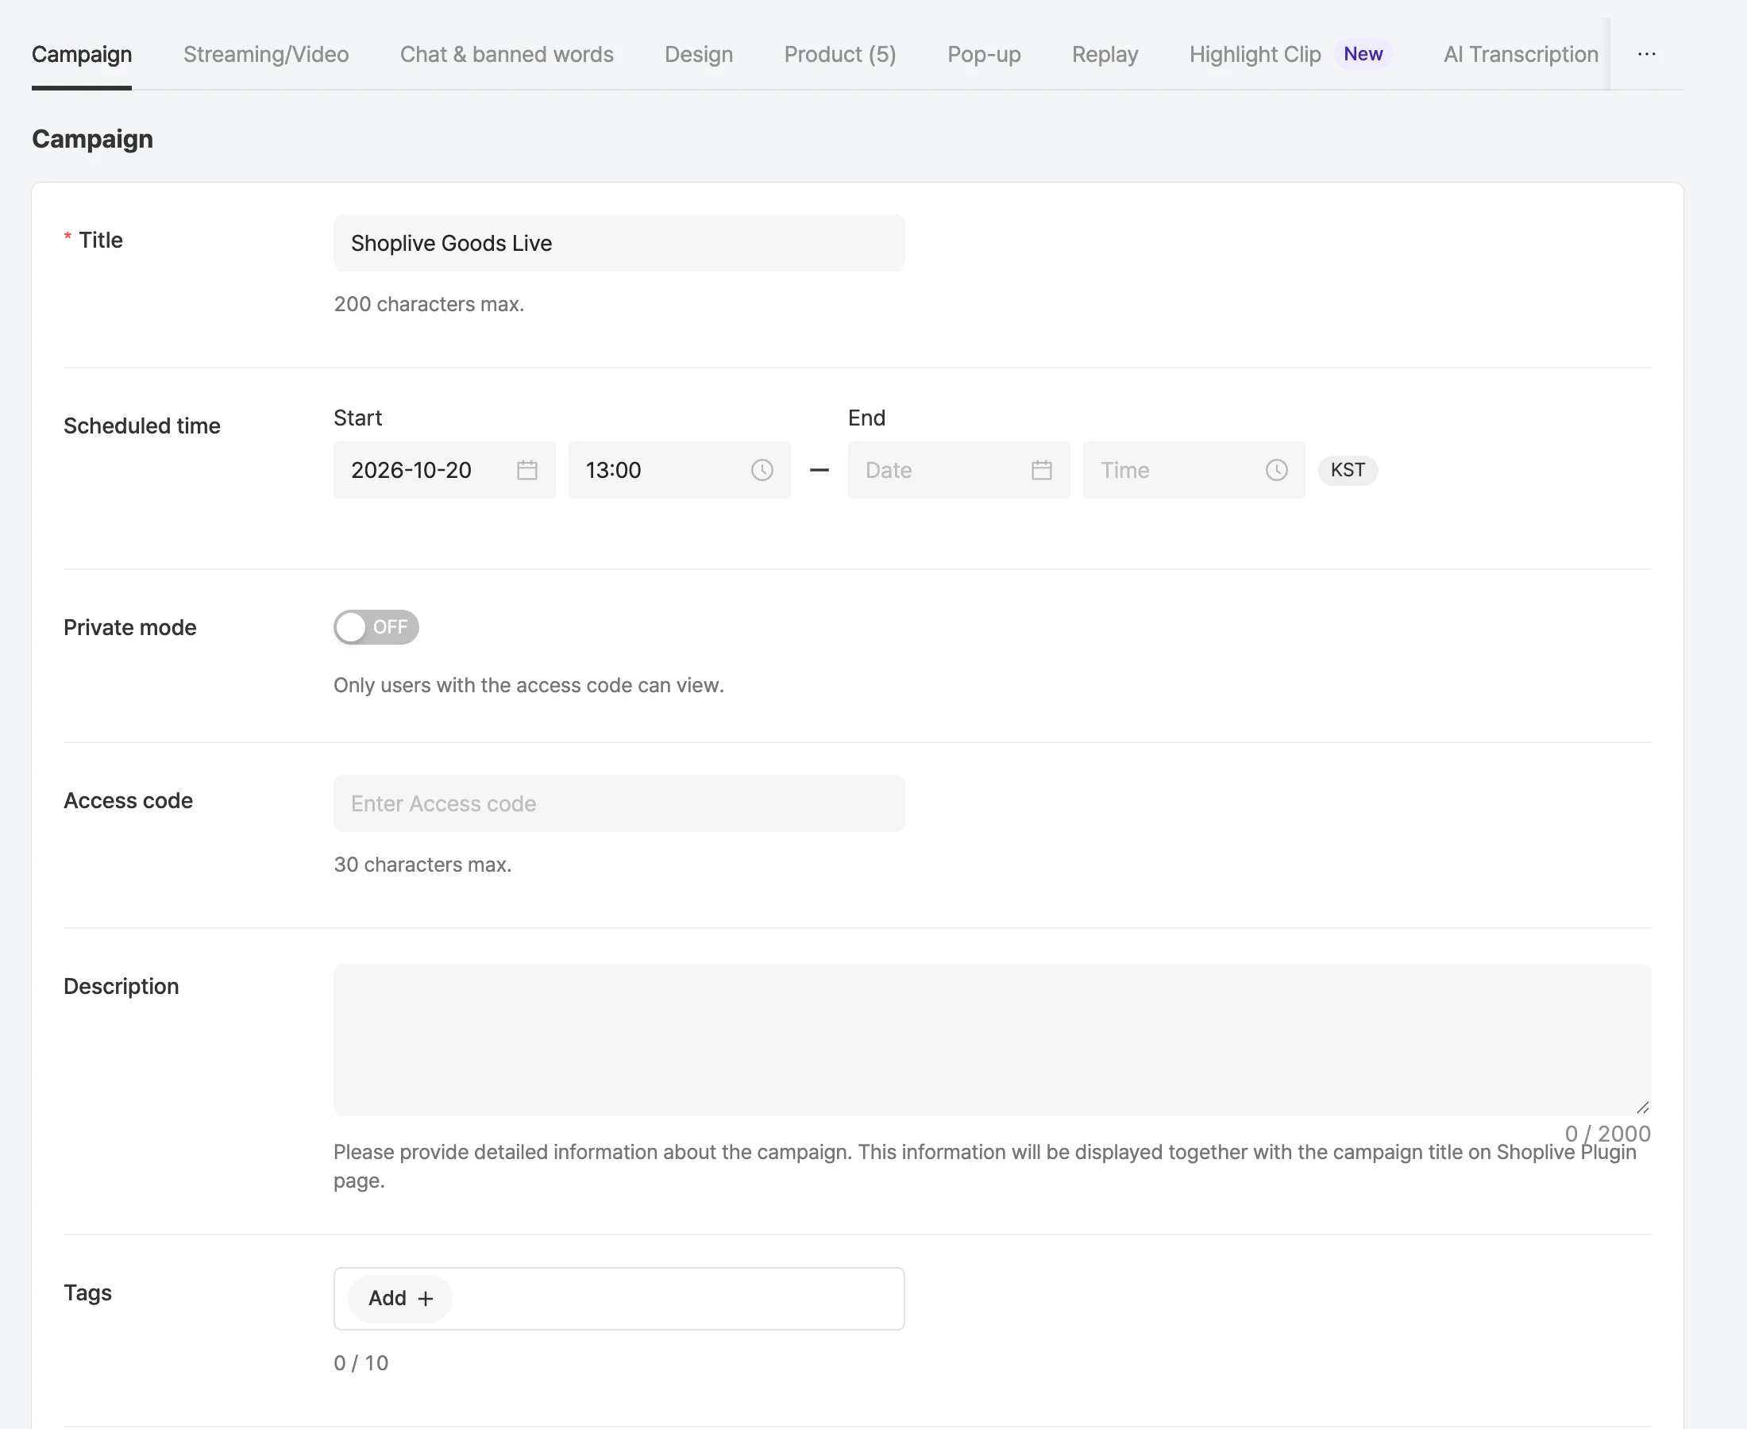Click the "Scheduled time" label
This screenshot has height=1429, width=1747.
(x=141, y=426)
